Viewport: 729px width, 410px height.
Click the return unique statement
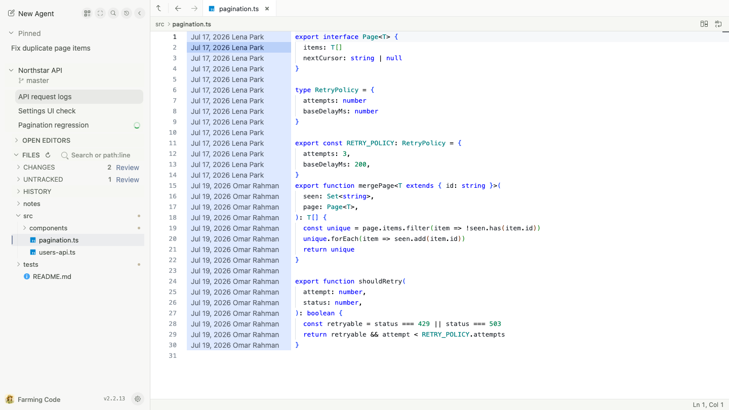coord(329,250)
